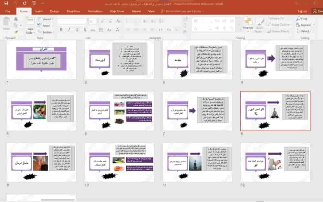Click the Replace button
Image resolution: width=323 pixels, height=202 pixels.
point(305,25)
